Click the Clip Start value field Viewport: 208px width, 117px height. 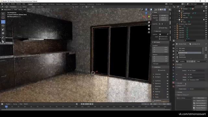click(163, 18)
